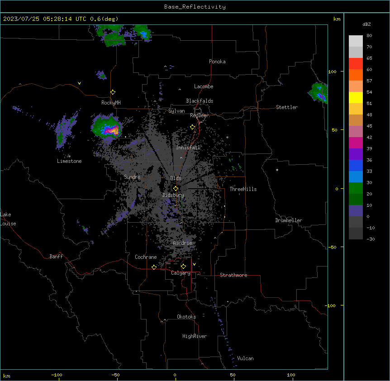390x381 pixels.
Task: Select the light gray 80 dBZ legend swatch
Action: 356,41
